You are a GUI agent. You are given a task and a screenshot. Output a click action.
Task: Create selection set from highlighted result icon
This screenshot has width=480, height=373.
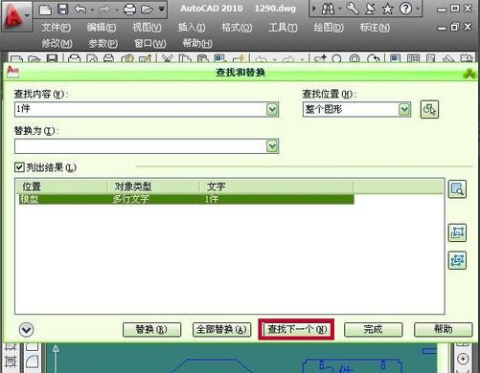click(x=457, y=232)
